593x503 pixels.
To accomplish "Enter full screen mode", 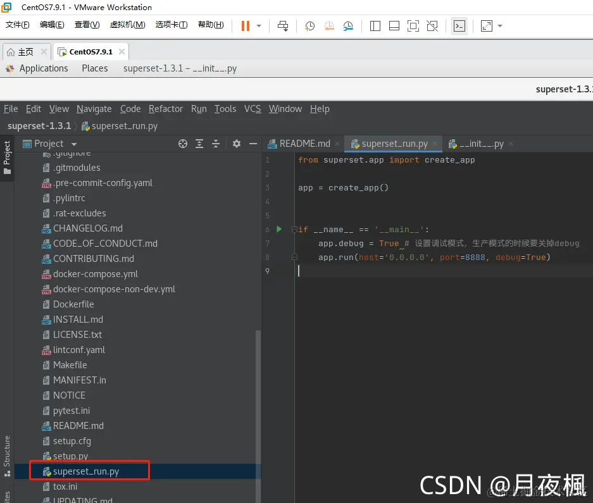I will tap(413, 26).
